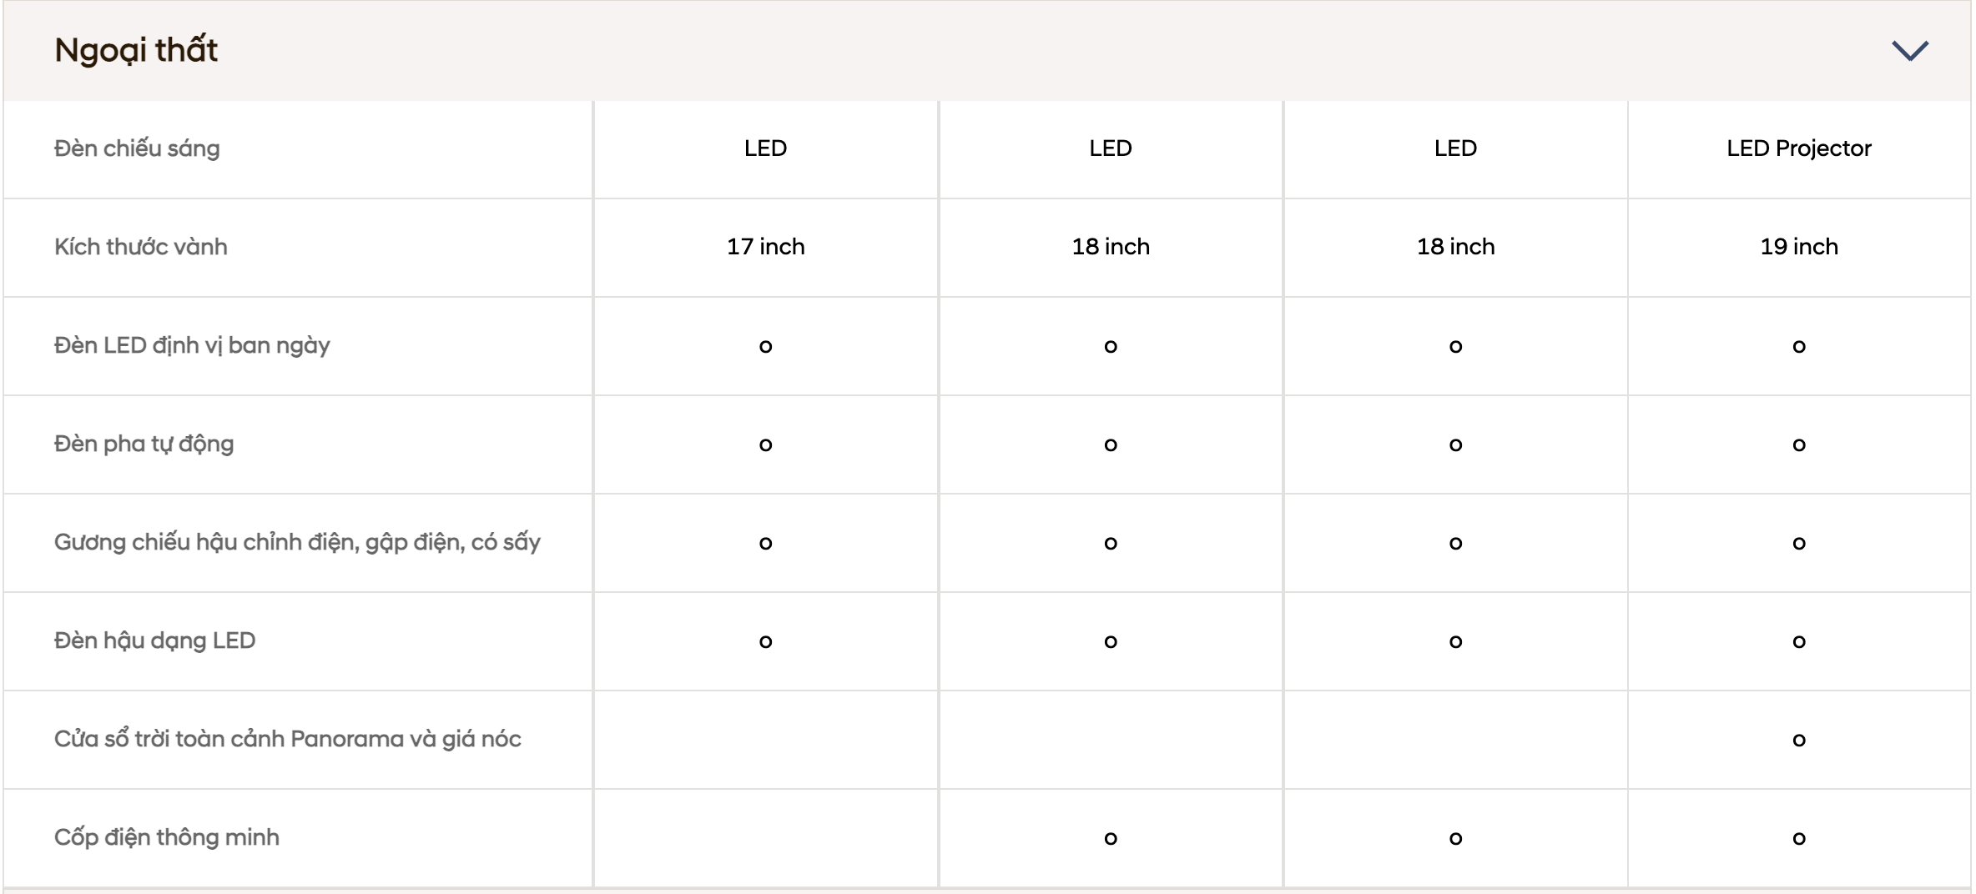
Task: Click the Đèn chiếu sáng row label
Action: point(137,148)
